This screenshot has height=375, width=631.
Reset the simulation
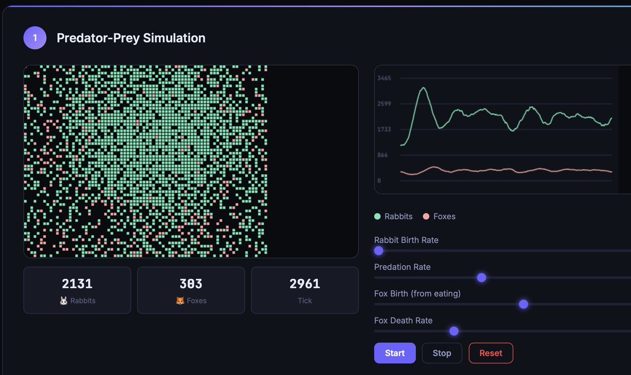click(491, 353)
